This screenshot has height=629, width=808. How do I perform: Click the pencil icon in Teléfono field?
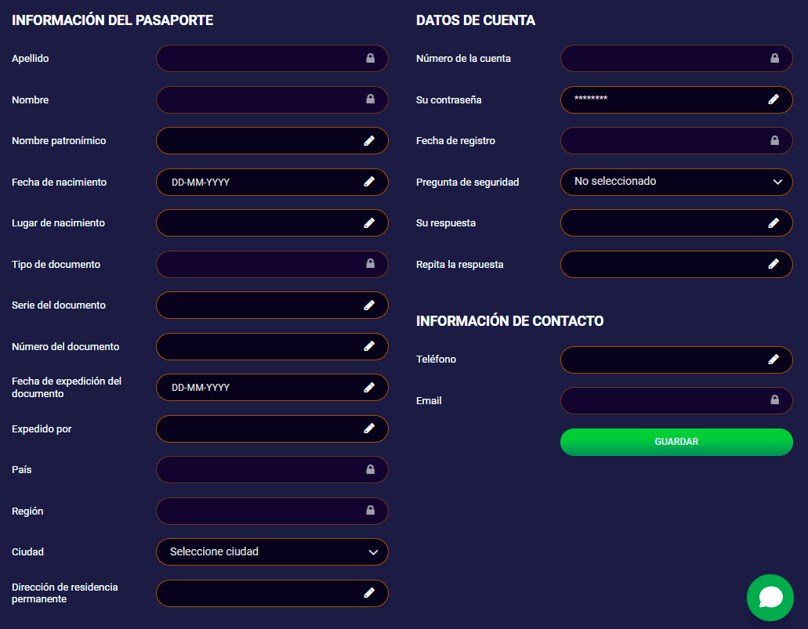pyautogui.click(x=774, y=360)
